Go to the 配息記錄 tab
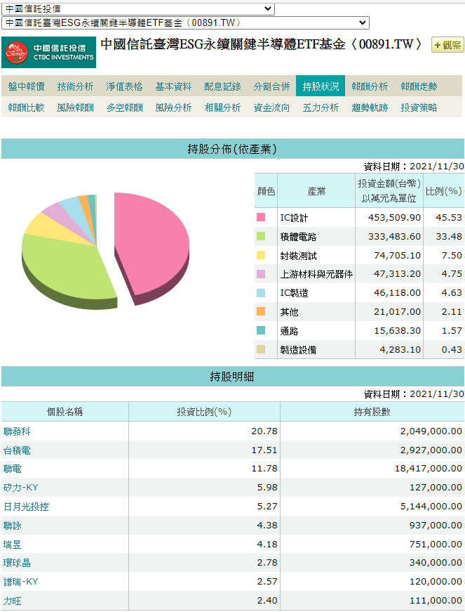Viewport: 465px width, 612px height. (222, 86)
